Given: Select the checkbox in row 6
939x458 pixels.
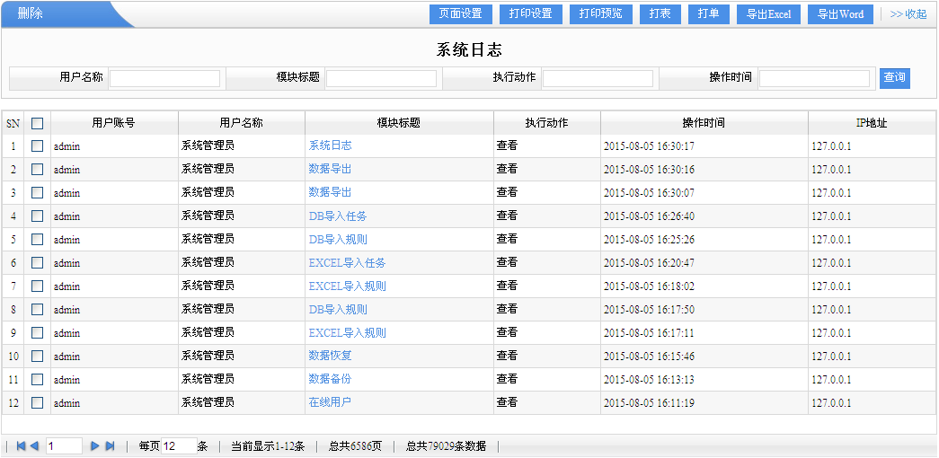Looking at the screenshot, I should point(38,263).
